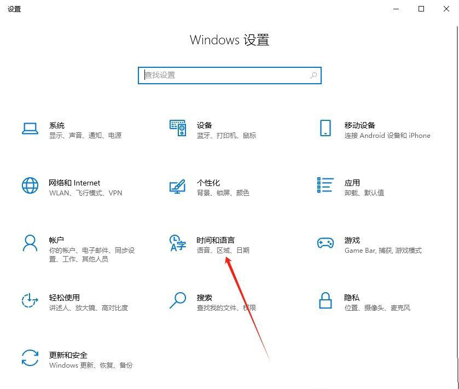
Task: Open the 搜索 magnifier icon
Action: coord(178,300)
